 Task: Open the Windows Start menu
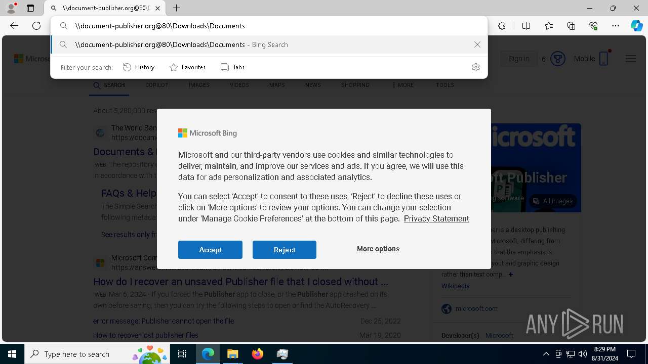point(12,354)
